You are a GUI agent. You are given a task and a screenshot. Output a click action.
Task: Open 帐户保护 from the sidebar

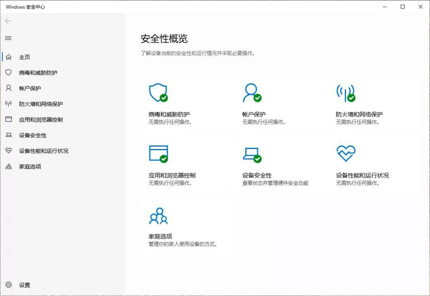30,88
